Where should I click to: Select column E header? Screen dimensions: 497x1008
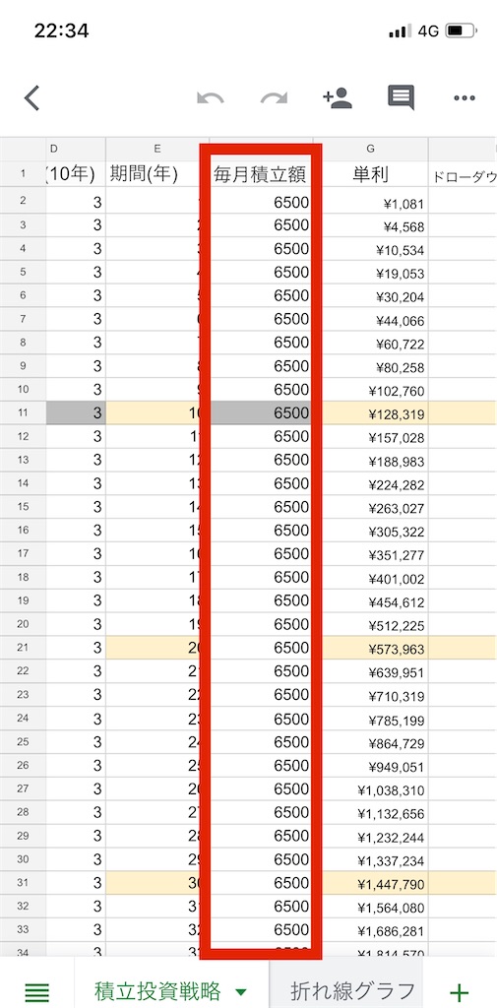(x=157, y=149)
